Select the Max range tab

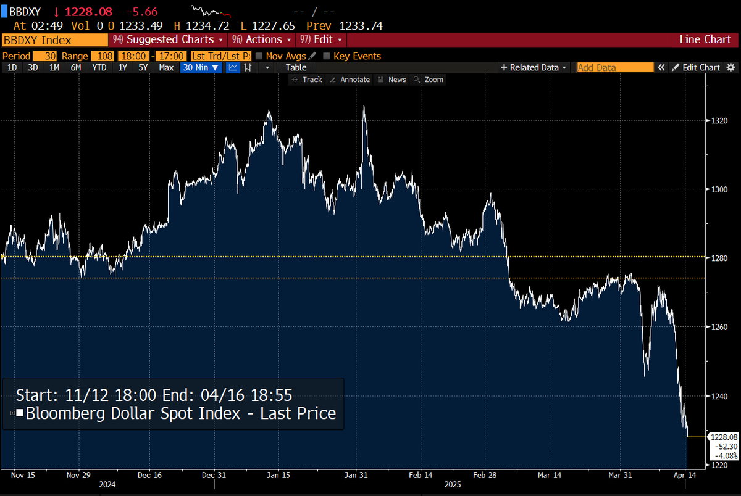(x=166, y=67)
